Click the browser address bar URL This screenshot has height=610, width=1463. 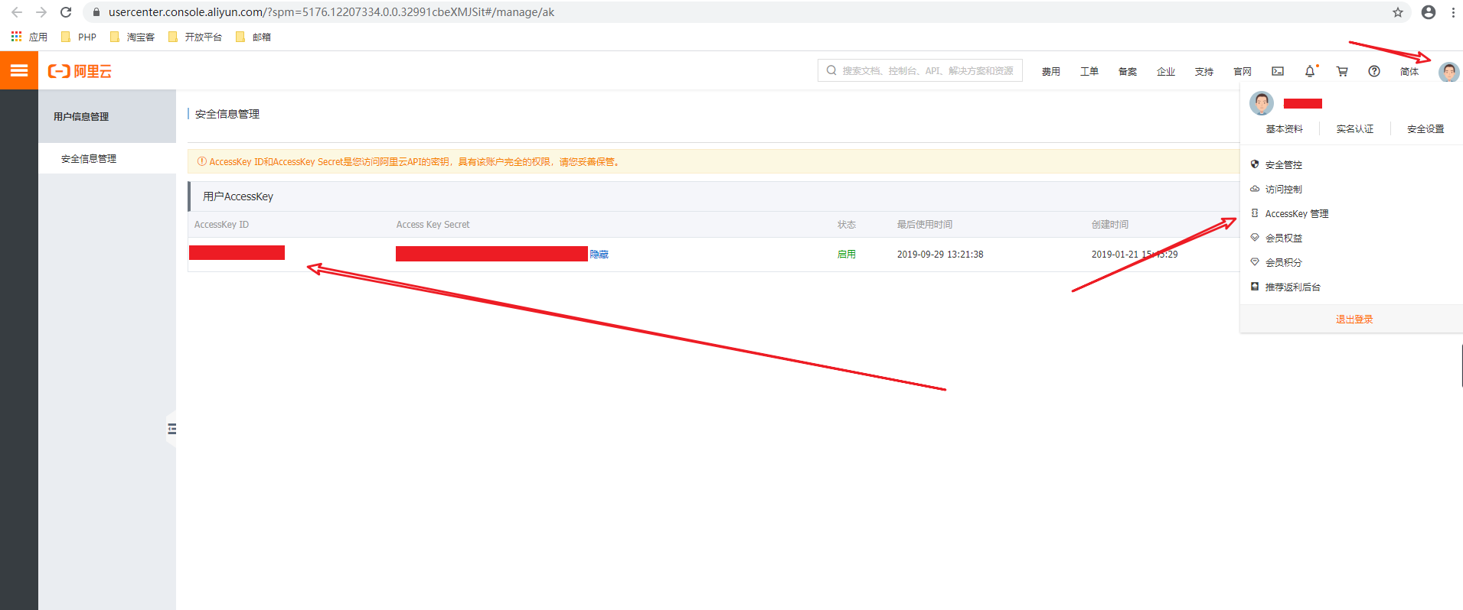pyautogui.click(x=331, y=12)
